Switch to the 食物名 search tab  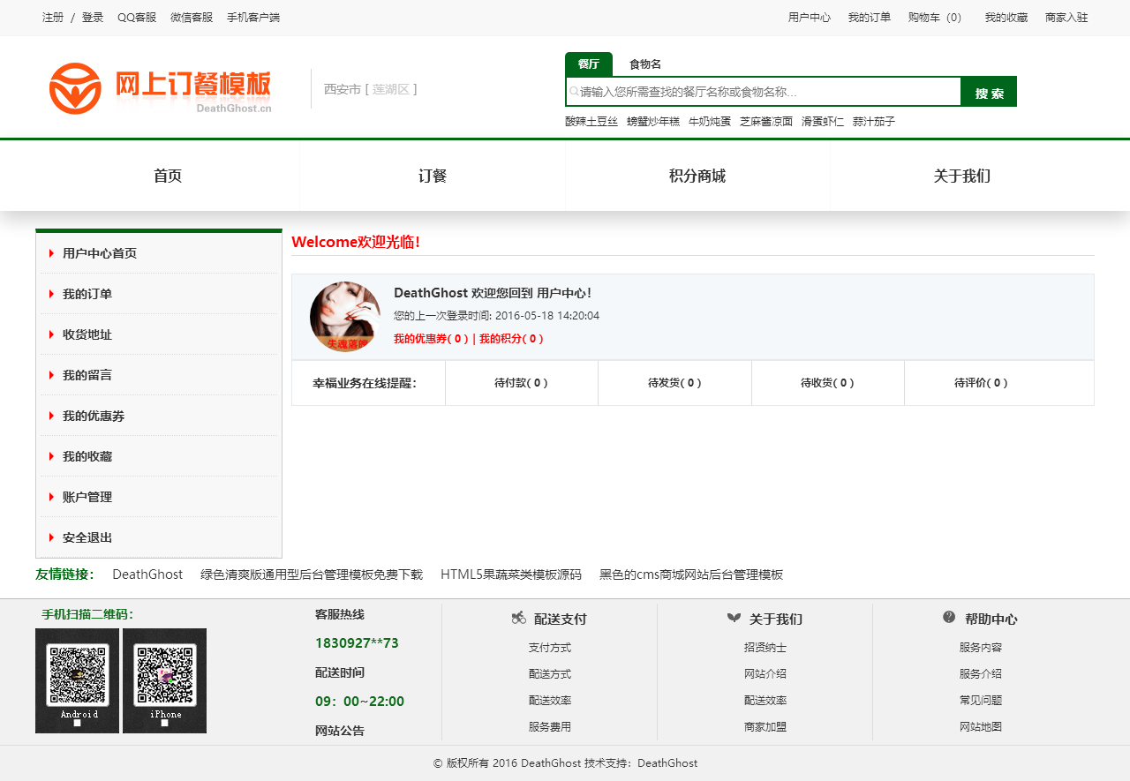click(644, 64)
